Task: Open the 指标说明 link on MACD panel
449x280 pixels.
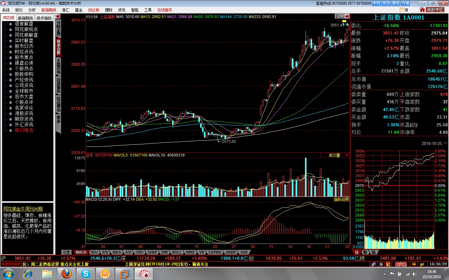Action: coord(341,199)
